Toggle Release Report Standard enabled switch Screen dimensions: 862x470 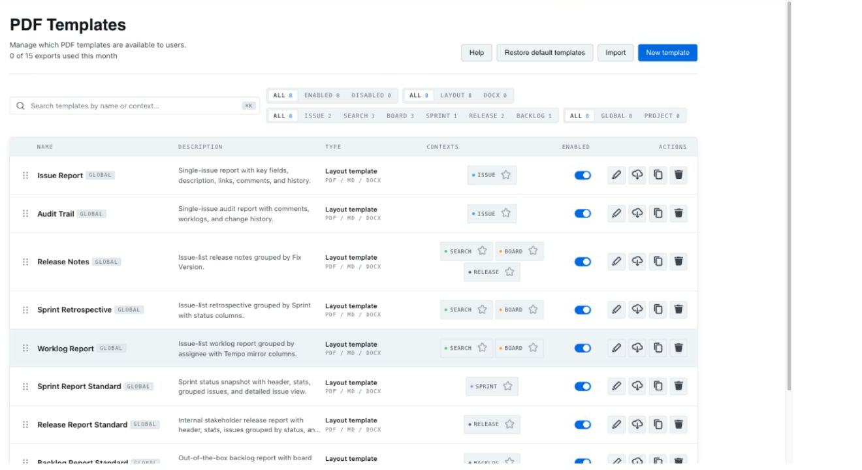(583, 424)
